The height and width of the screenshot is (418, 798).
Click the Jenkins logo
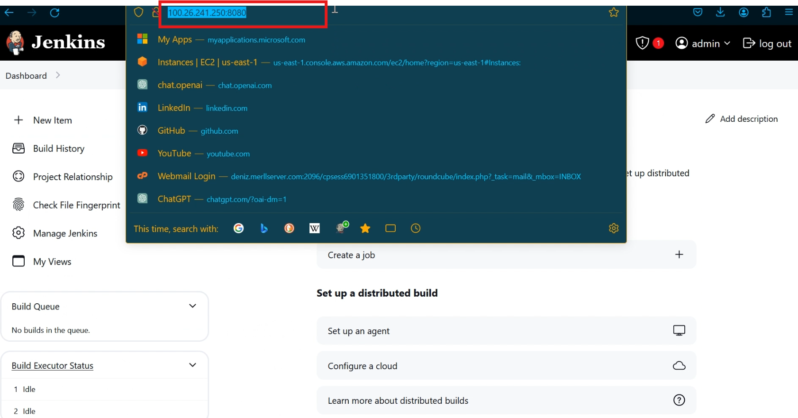(55, 43)
